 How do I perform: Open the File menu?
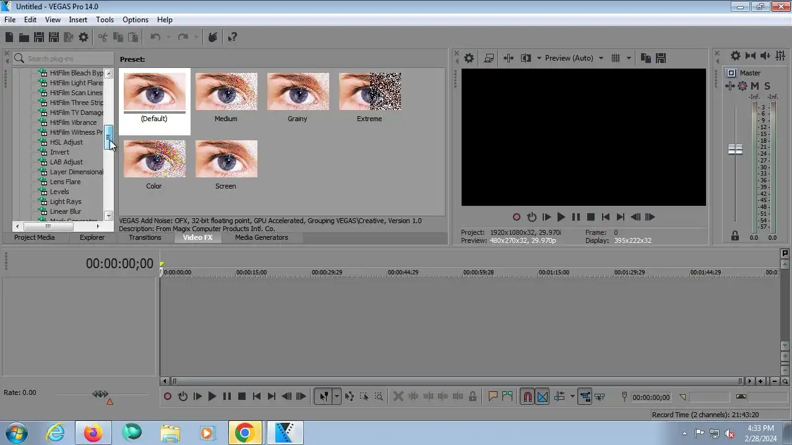point(10,20)
